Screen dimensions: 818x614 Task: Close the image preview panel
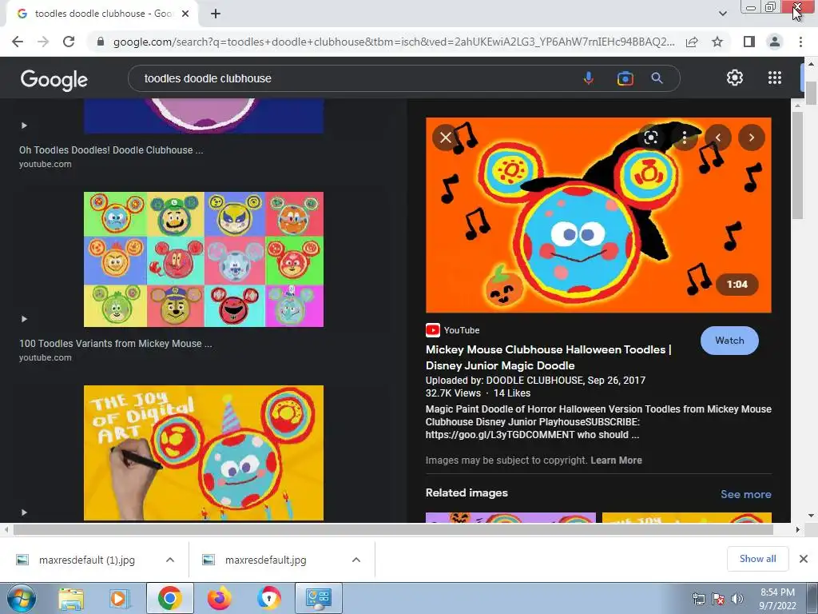(x=446, y=138)
